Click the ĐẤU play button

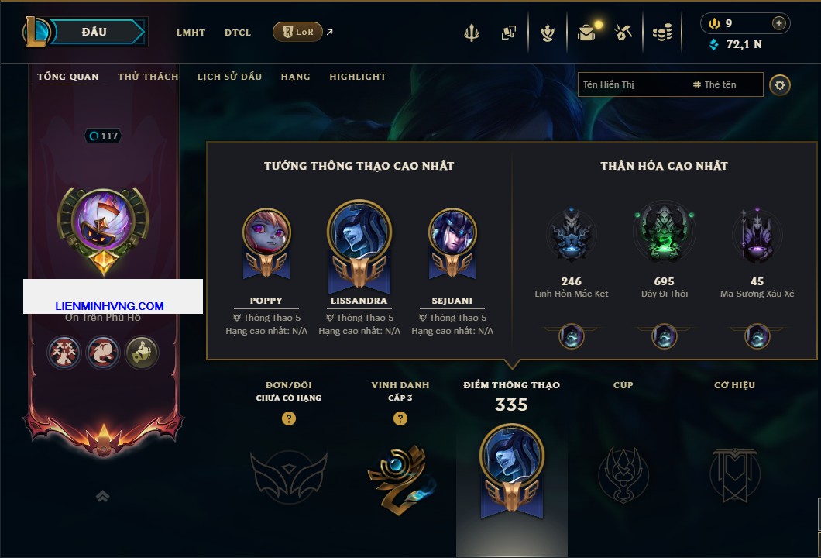click(94, 32)
